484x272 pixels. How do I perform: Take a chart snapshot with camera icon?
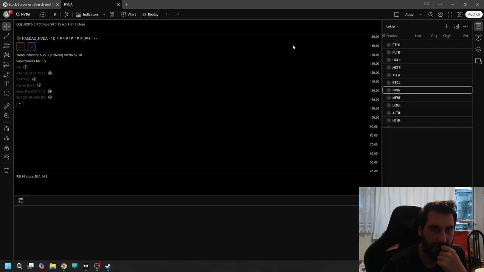tap(459, 14)
